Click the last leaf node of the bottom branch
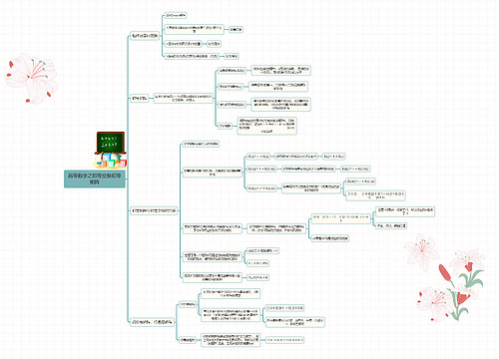 pos(284,340)
